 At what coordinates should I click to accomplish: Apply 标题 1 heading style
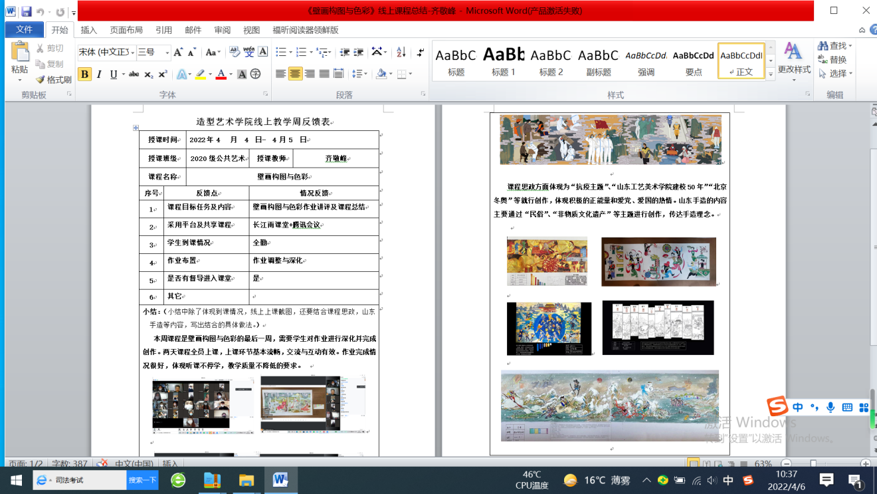tap(504, 61)
